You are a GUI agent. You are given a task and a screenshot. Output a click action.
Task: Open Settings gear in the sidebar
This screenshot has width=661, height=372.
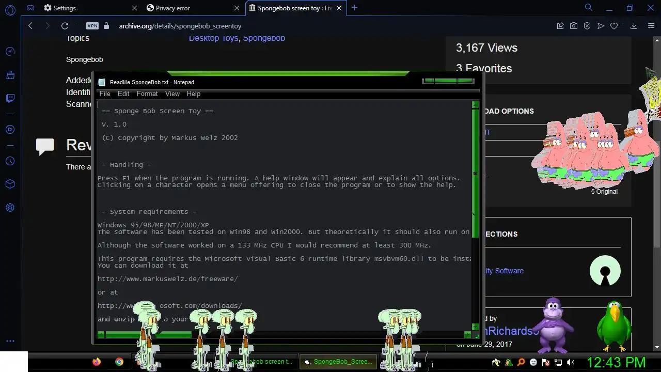coord(10,208)
